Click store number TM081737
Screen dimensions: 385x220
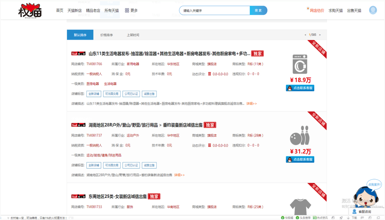pos(94,135)
